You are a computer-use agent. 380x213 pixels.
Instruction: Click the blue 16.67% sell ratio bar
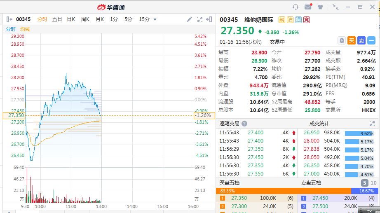point(364,191)
